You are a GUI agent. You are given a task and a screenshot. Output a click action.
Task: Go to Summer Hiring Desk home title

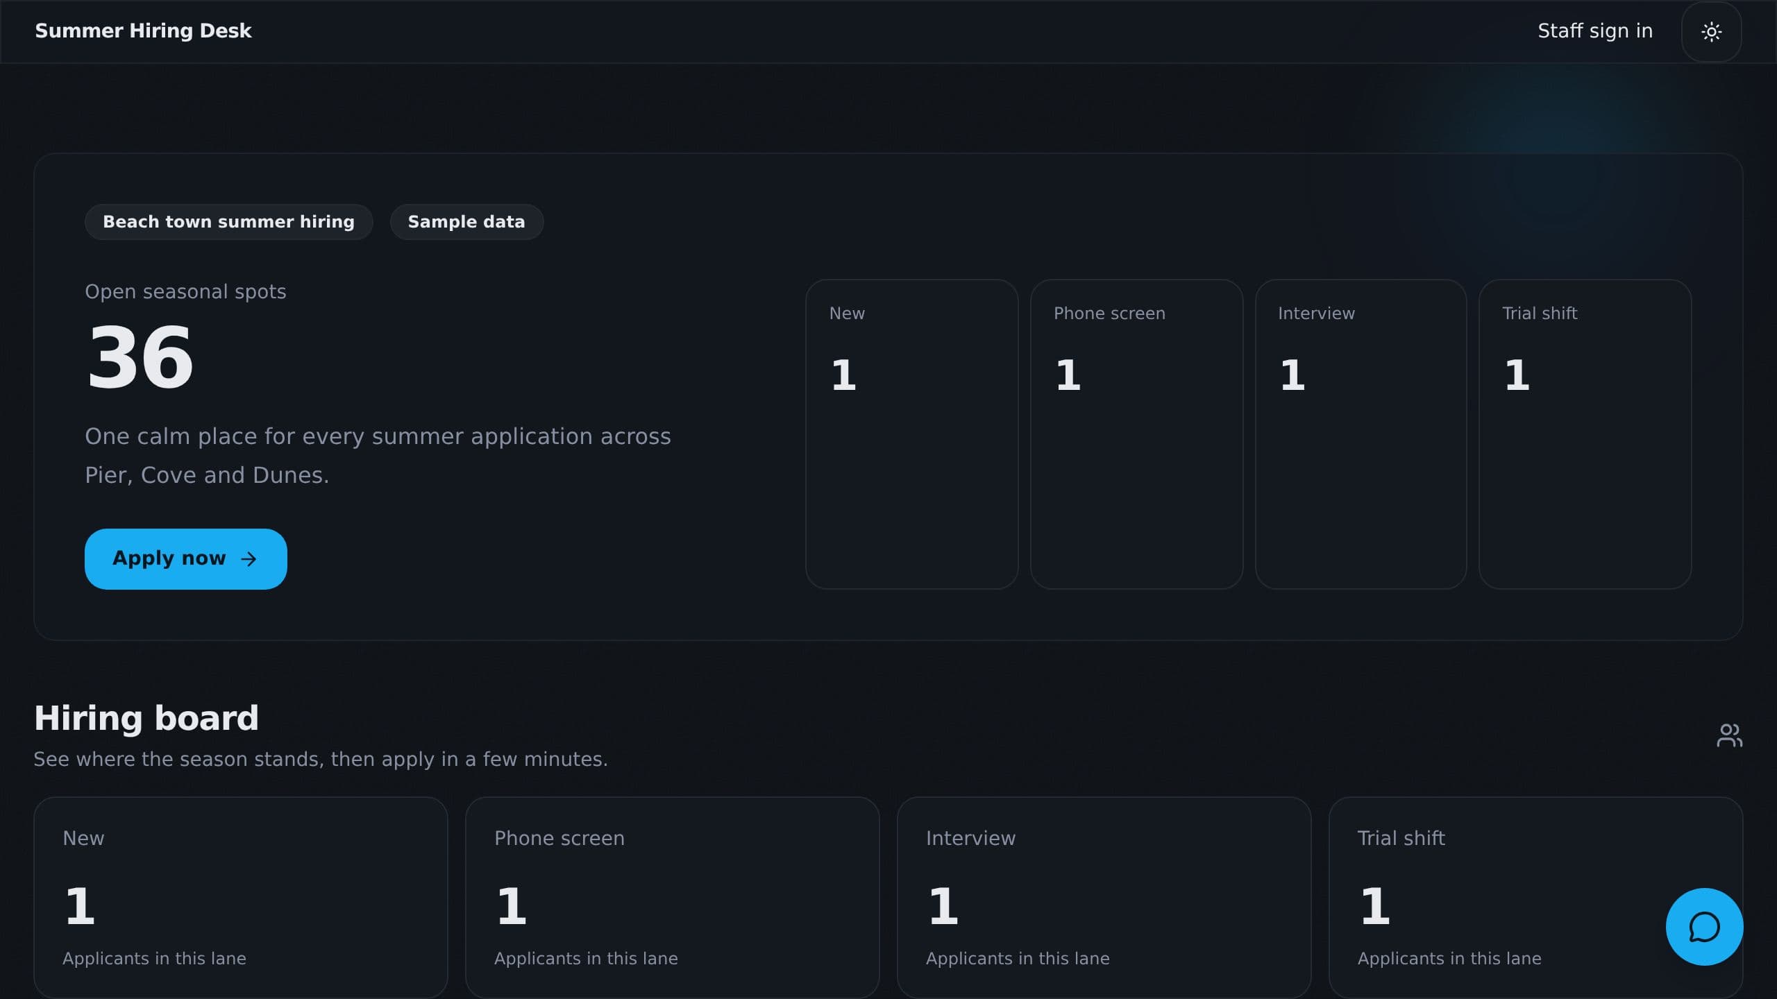click(143, 31)
